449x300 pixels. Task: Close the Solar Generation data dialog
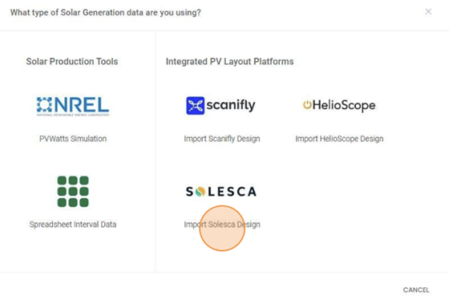(x=428, y=12)
